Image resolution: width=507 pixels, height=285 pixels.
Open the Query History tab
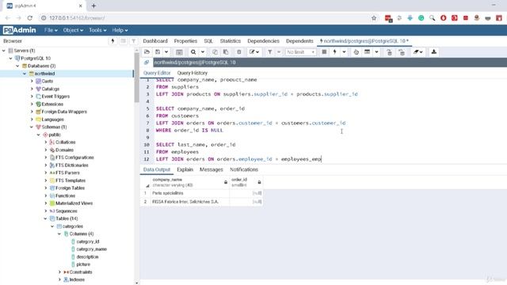(193, 73)
